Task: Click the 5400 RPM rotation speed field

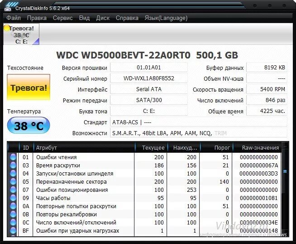Action: pyautogui.click(x=267, y=89)
